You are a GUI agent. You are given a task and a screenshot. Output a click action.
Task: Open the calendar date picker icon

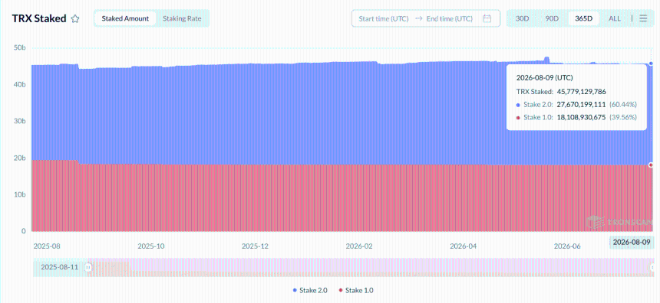tap(487, 18)
